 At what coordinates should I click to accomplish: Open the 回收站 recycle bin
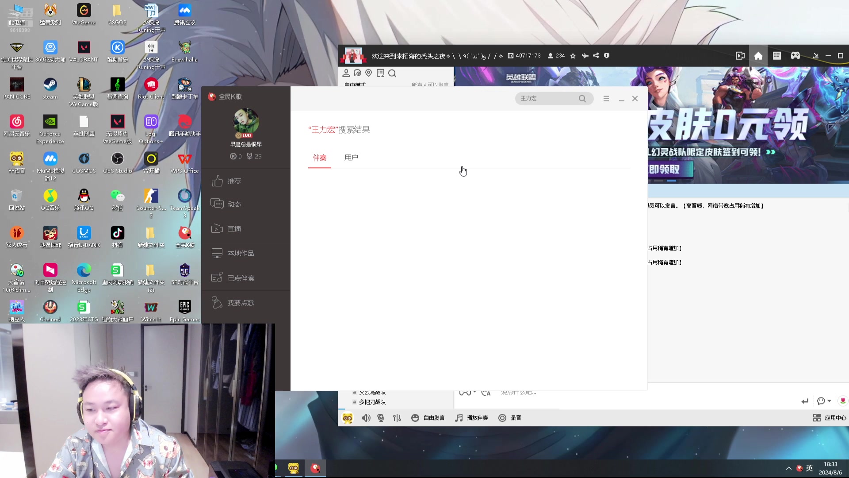(x=17, y=200)
